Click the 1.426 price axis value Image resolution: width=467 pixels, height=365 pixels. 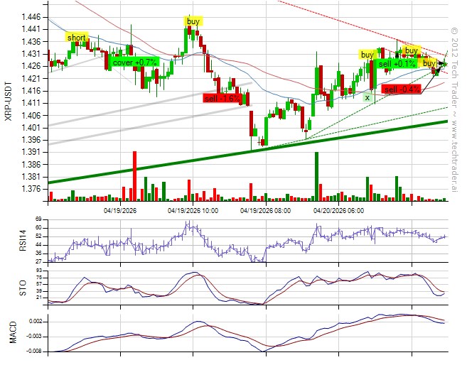31,66
